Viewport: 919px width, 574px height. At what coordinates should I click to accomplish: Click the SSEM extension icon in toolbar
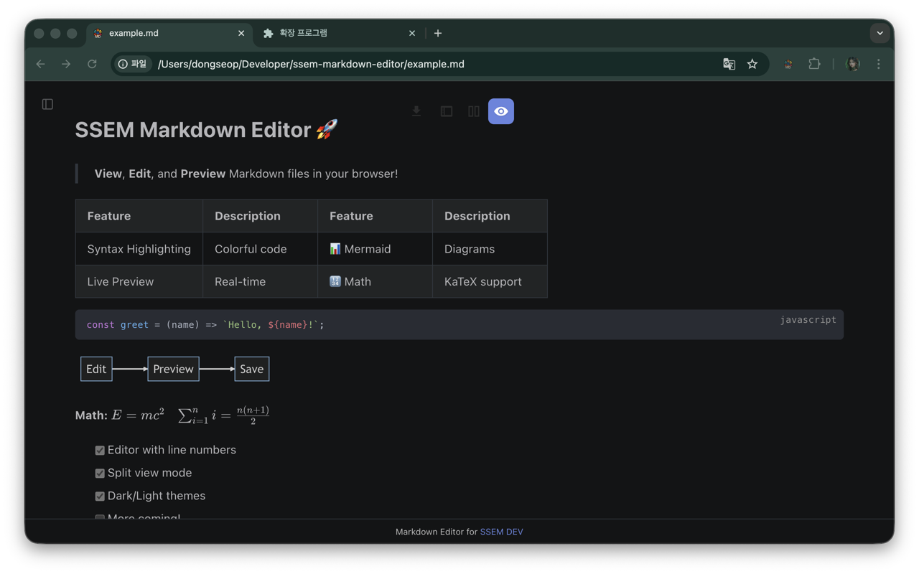pyautogui.click(x=788, y=64)
